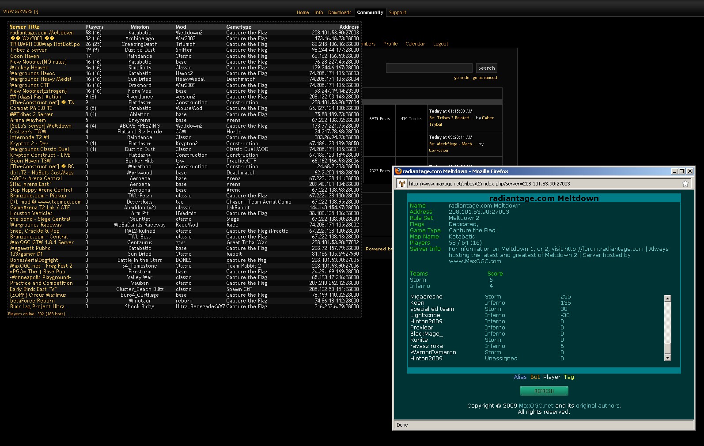
Task: Collapse the VIEW SERVERS [-] panel
Action: (21, 11)
